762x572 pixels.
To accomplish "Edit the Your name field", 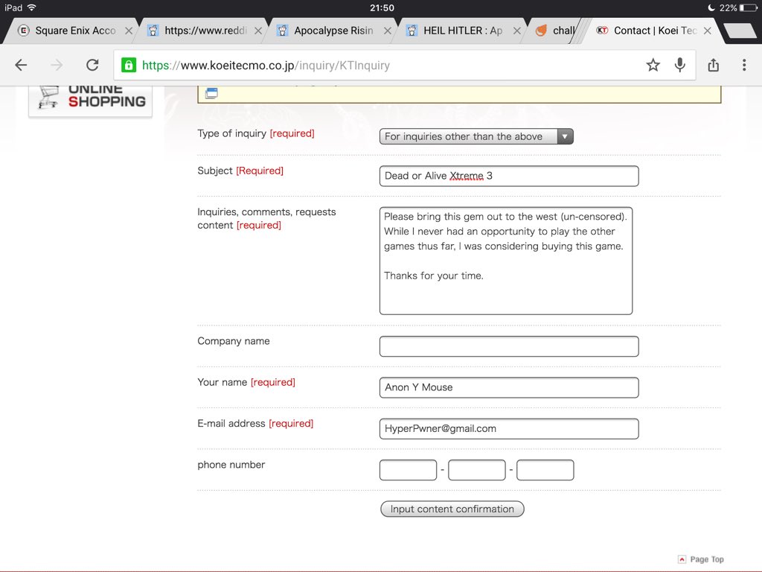I will 509,387.
